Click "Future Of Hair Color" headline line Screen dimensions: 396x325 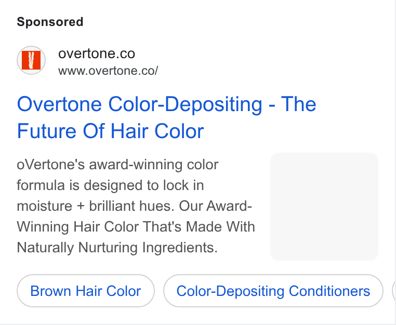tap(110, 131)
